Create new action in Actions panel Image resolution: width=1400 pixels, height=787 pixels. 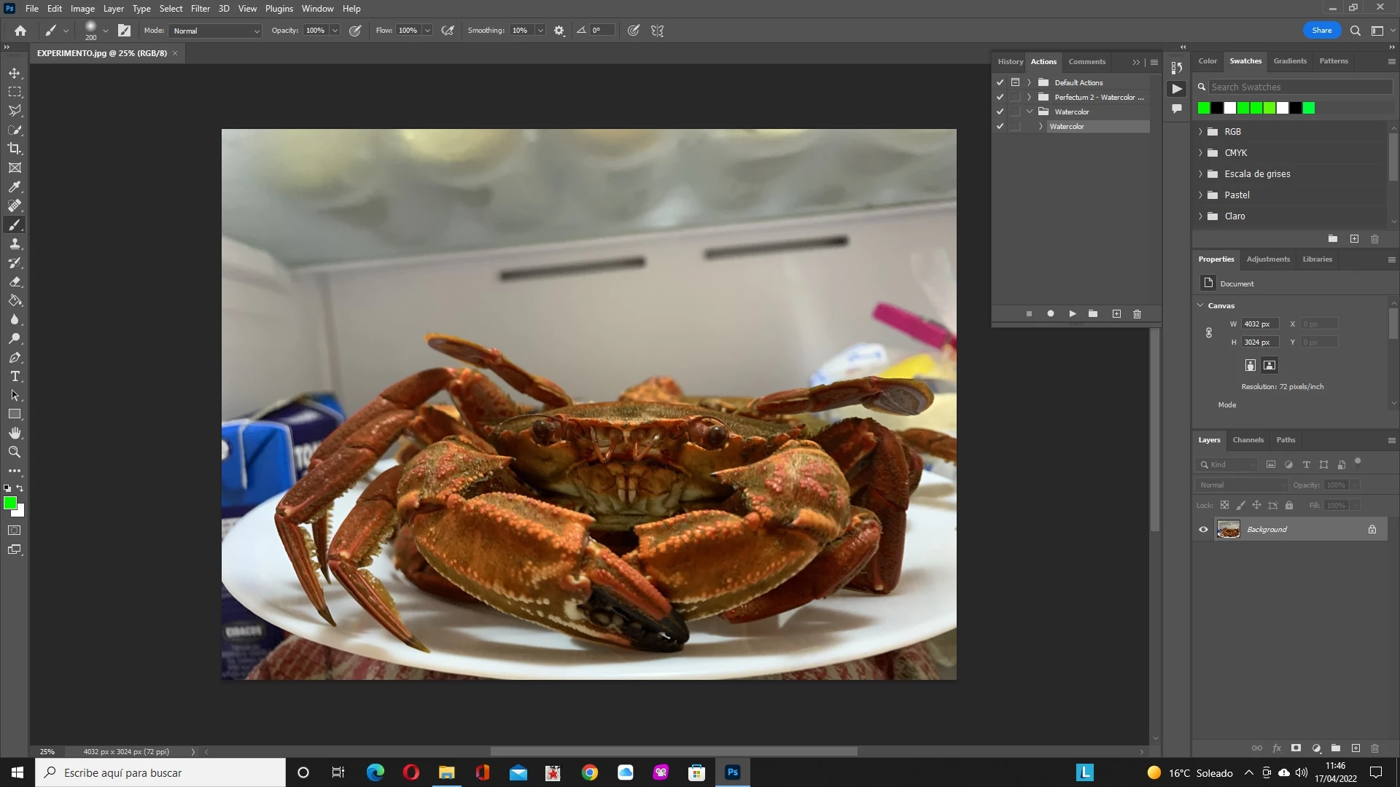[1116, 314]
